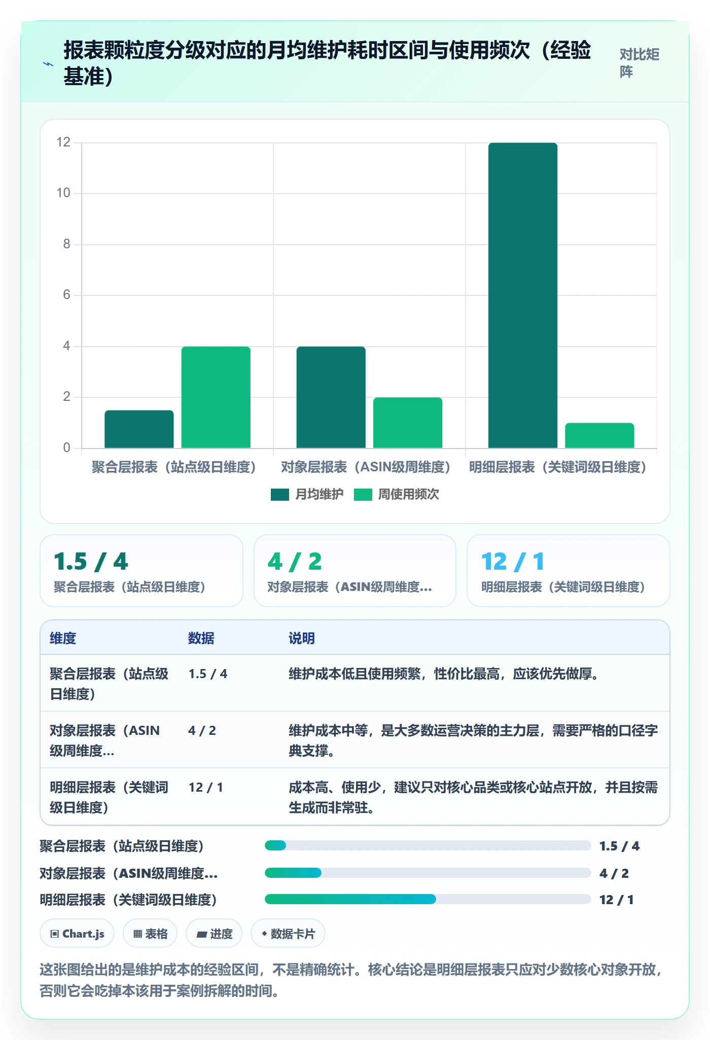
Task: Click the description starting 成本高、使用少
Action: point(473,797)
